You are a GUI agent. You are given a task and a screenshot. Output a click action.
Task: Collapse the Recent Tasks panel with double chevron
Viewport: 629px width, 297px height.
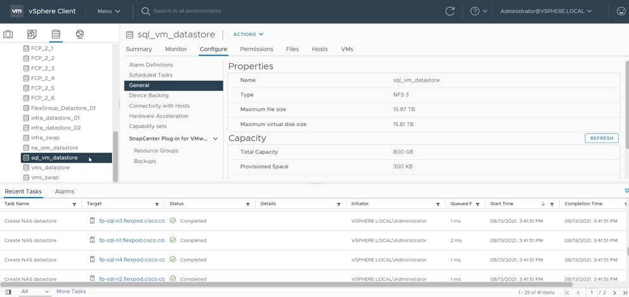626,191
